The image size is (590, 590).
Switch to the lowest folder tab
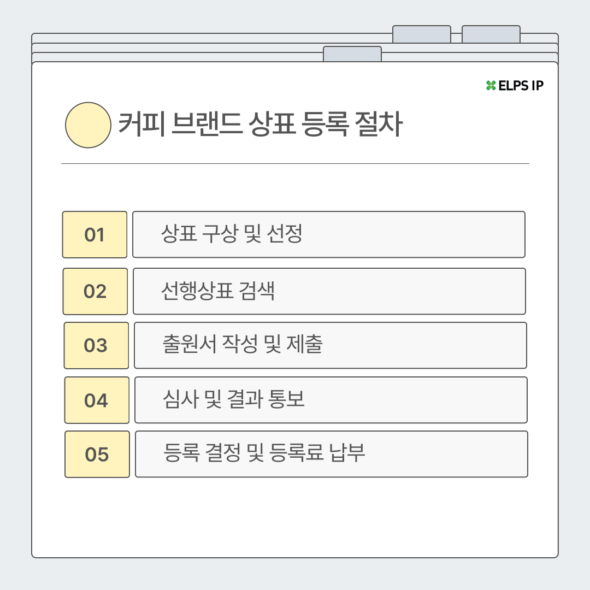[x=352, y=54]
